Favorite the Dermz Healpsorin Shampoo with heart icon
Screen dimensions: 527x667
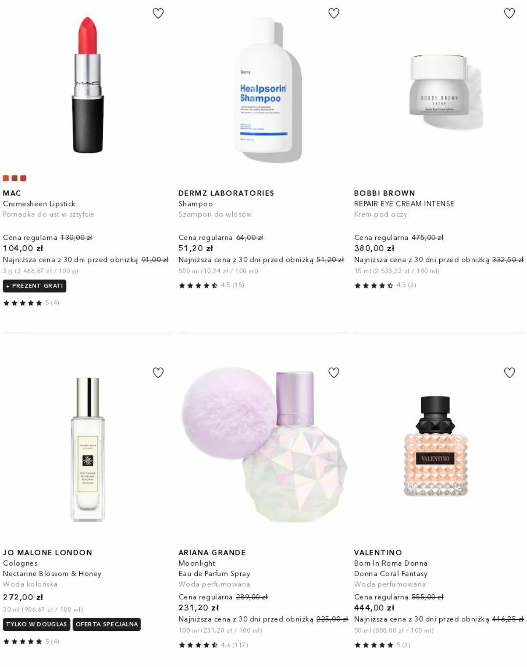333,14
